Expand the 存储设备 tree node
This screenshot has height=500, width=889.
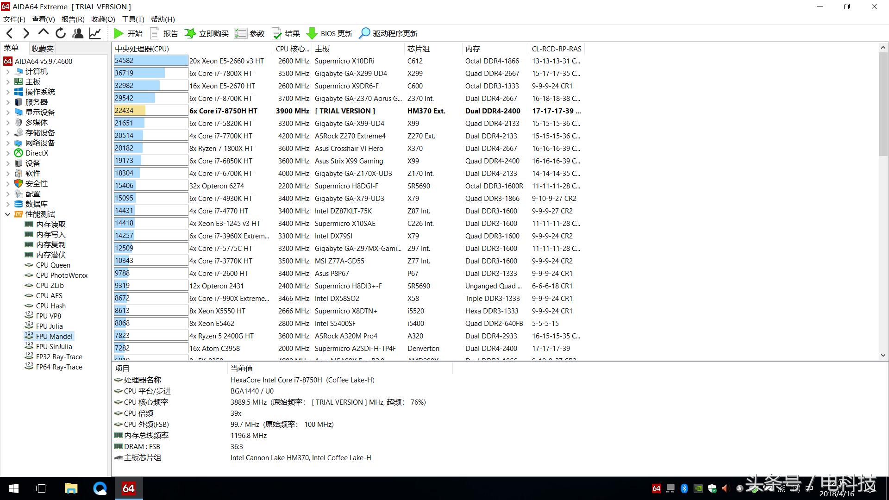tap(7, 133)
